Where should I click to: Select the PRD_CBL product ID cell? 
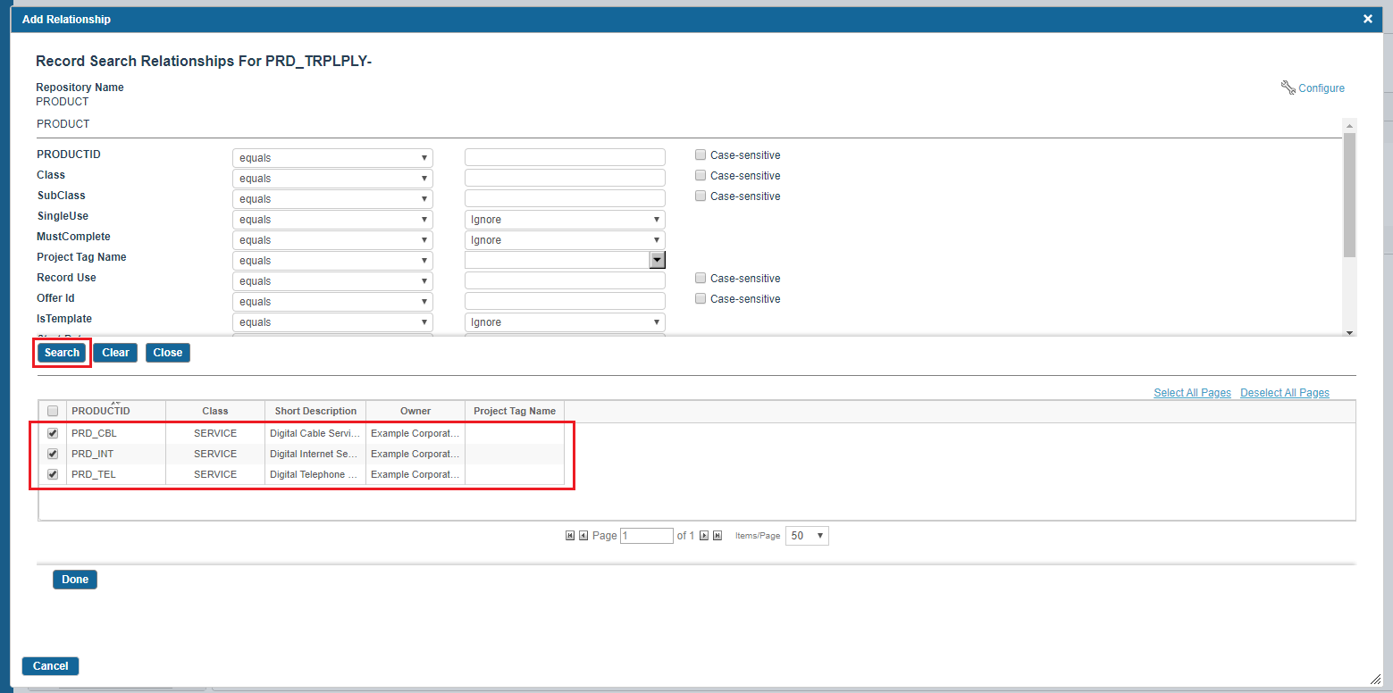click(116, 433)
